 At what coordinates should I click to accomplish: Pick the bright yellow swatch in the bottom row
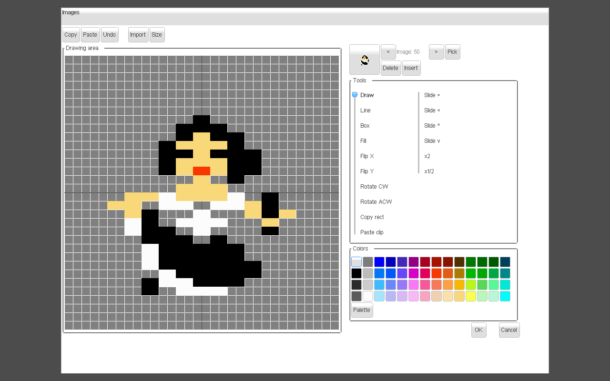pyautogui.click(x=471, y=296)
